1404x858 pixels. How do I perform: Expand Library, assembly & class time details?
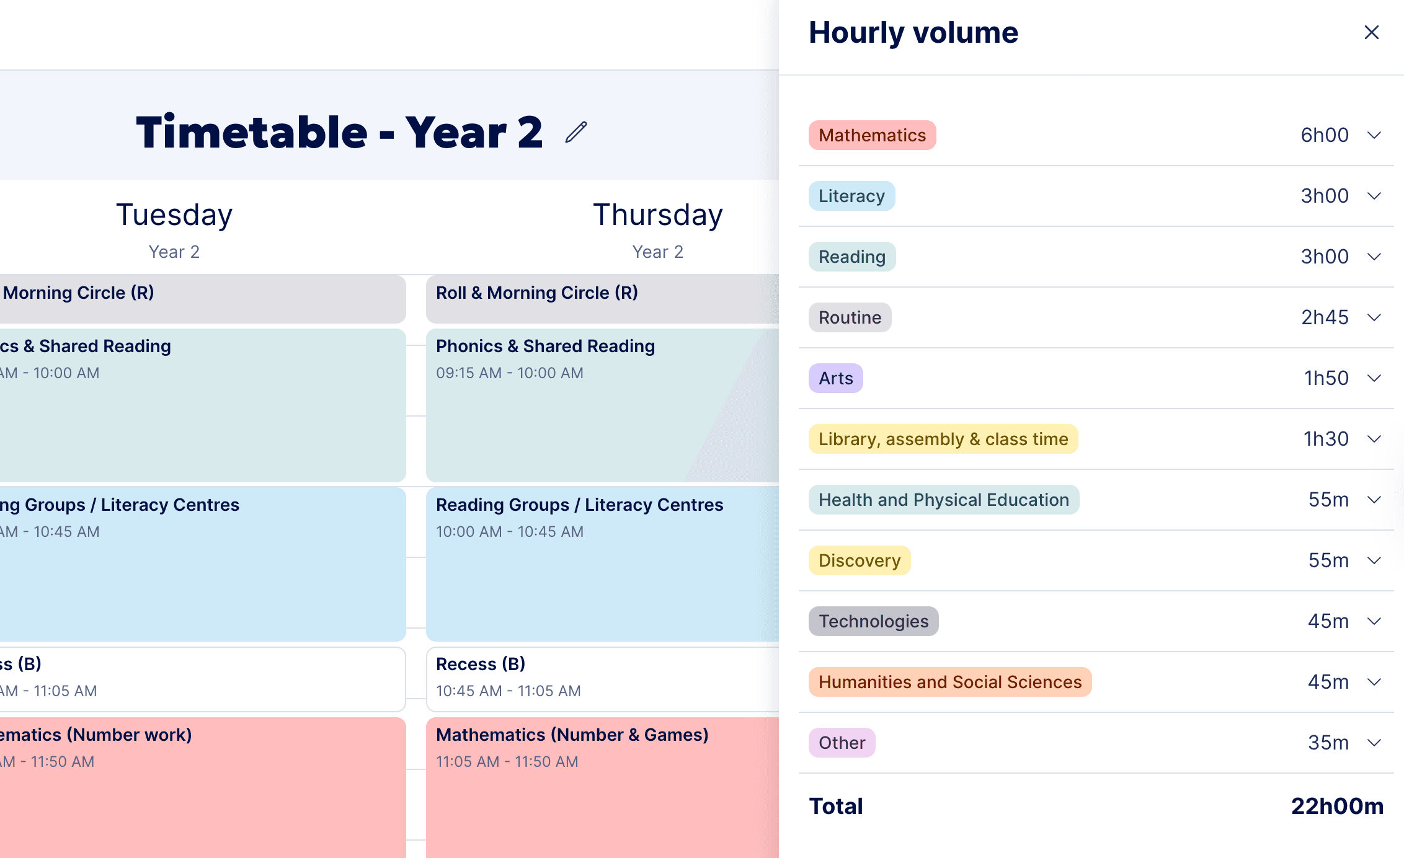(1374, 438)
